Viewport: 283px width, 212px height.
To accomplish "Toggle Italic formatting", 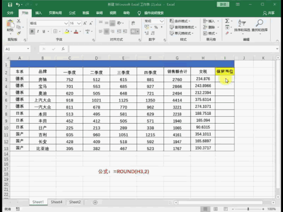I will (38, 31).
